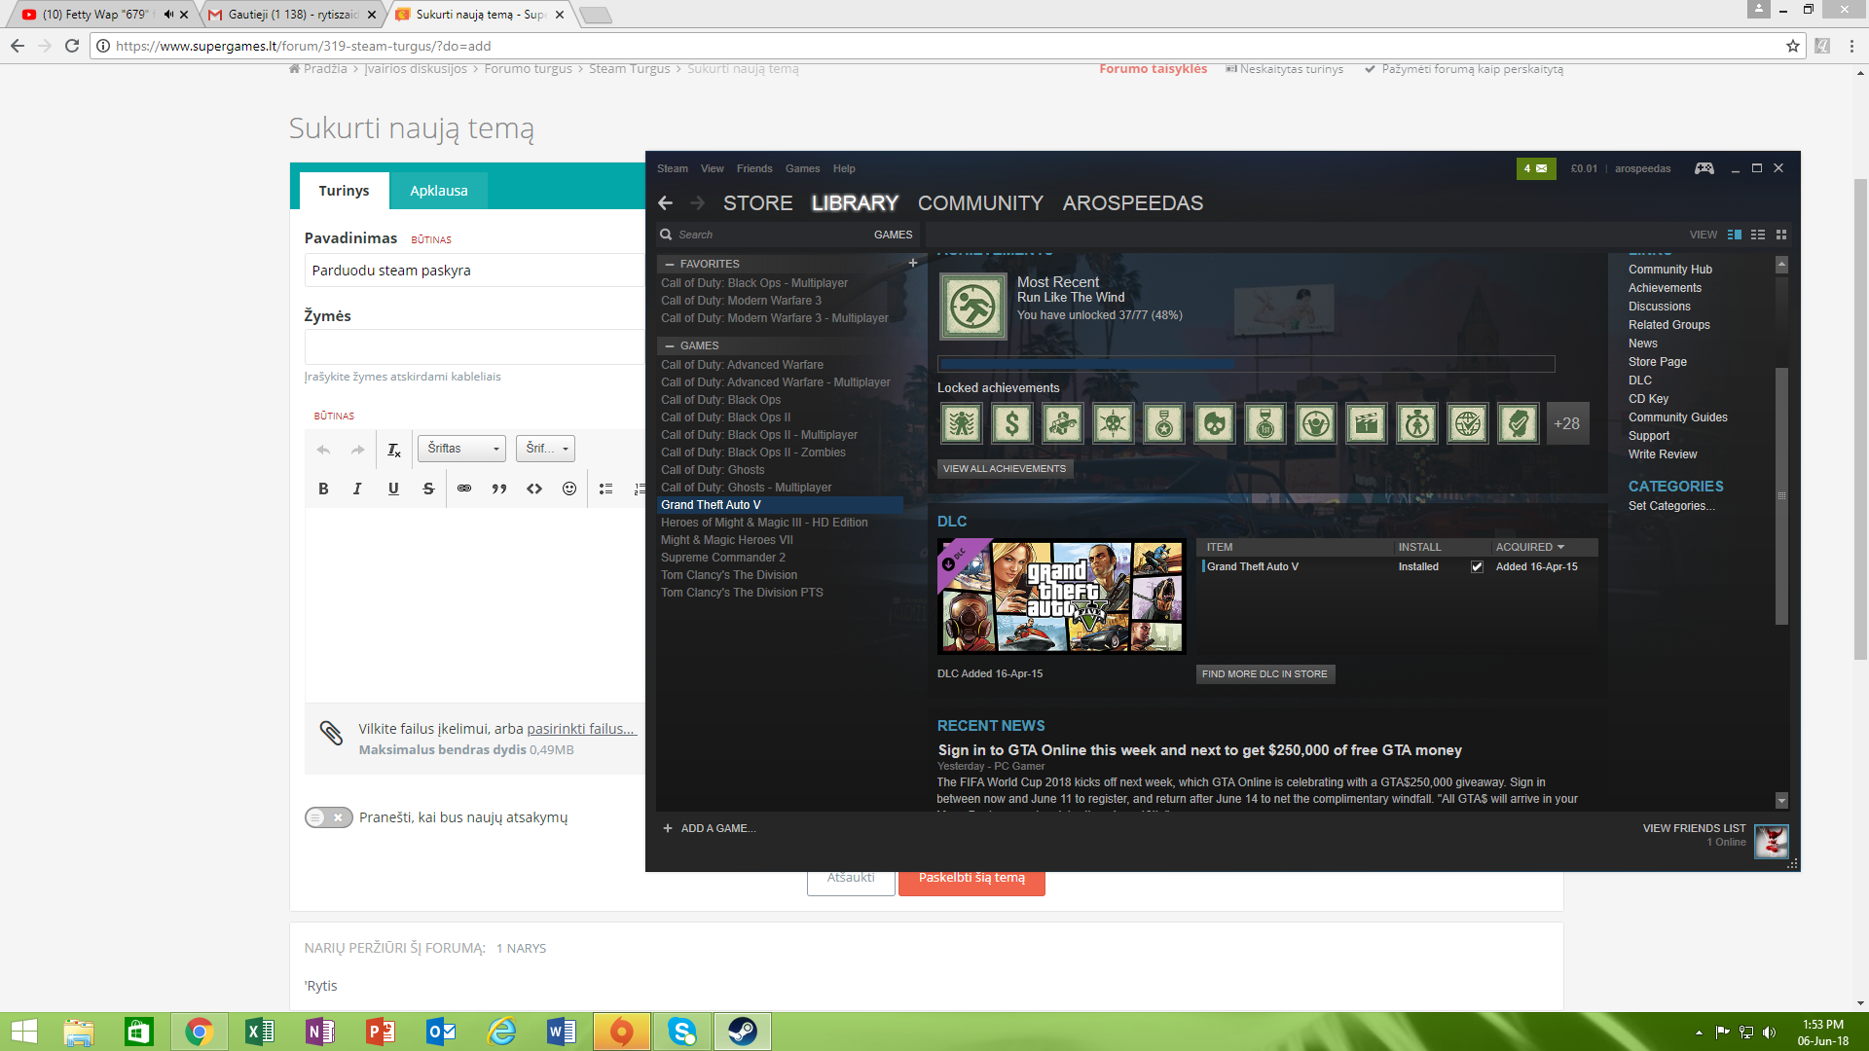Insert a quote block with quote icon

[499, 489]
